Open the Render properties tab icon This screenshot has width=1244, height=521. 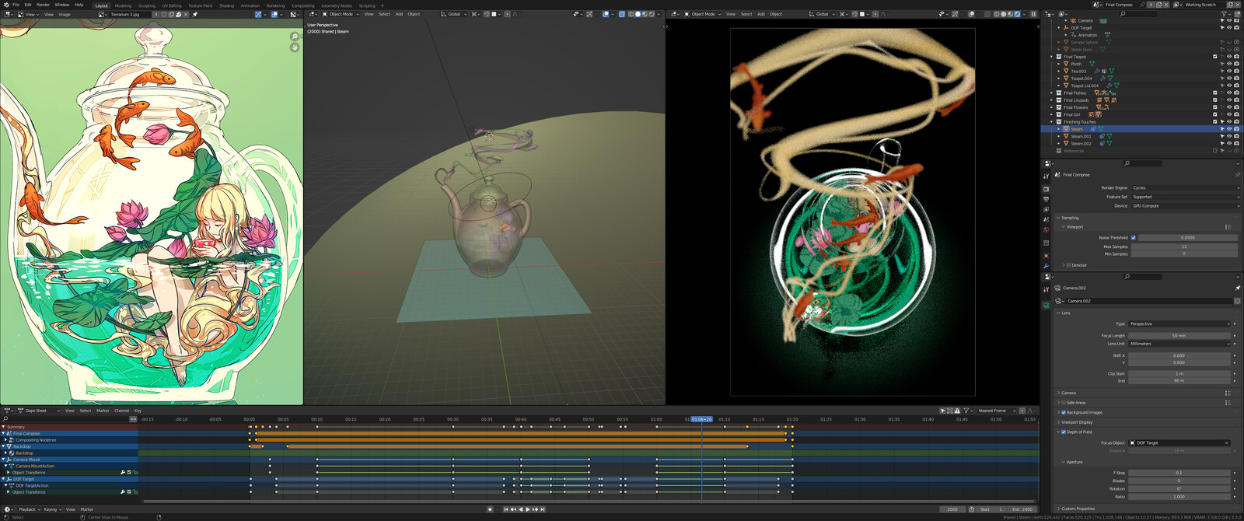(x=1046, y=189)
